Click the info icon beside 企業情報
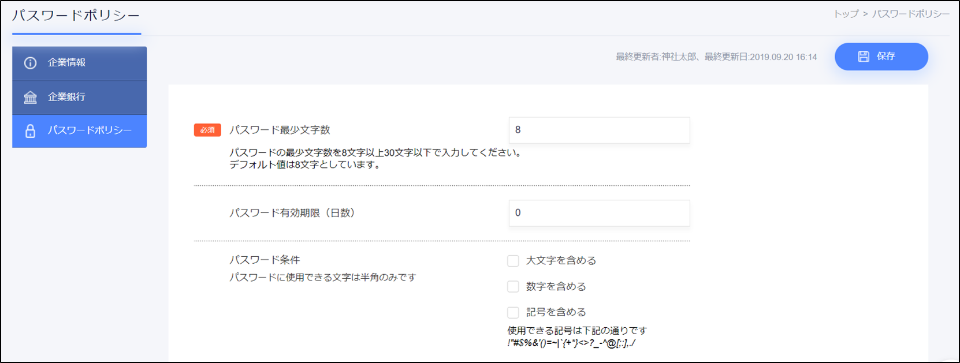The height and width of the screenshot is (363, 960). click(x=30, y=63)
